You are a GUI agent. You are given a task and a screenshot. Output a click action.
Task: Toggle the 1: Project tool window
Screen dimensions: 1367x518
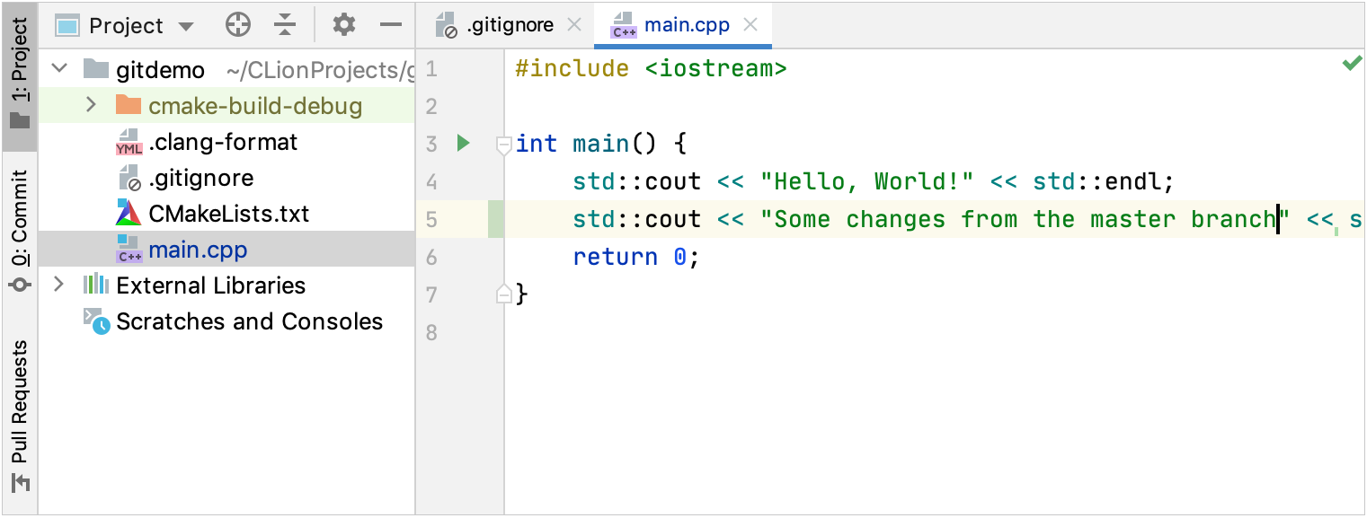click(20, 75)
